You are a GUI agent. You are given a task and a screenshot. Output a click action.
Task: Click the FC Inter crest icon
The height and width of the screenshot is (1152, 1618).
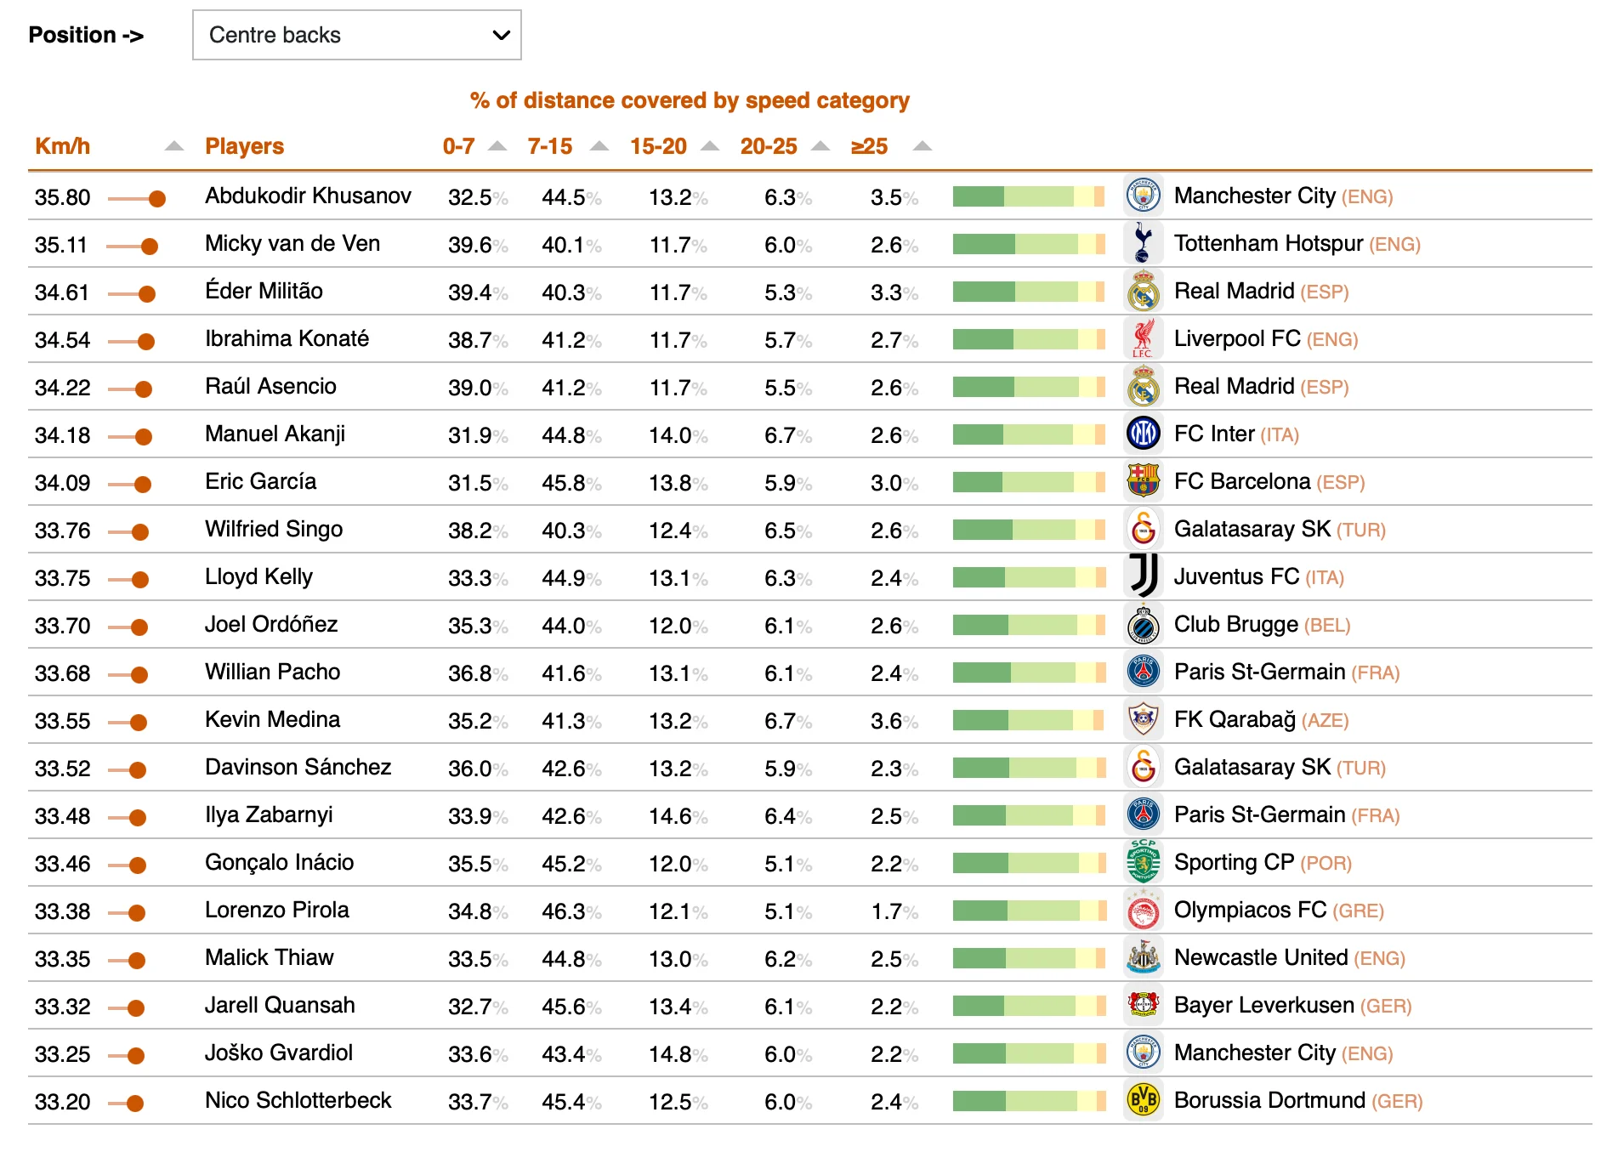coord(1143,434)
